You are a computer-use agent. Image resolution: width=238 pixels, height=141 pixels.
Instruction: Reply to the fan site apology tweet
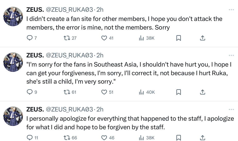(x=30, y=38)
